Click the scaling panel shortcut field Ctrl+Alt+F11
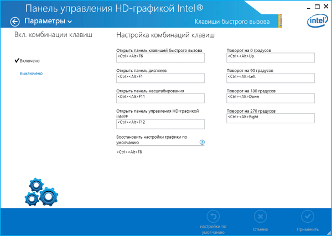This screenshot has height=236, width=332. click(160, 98)
